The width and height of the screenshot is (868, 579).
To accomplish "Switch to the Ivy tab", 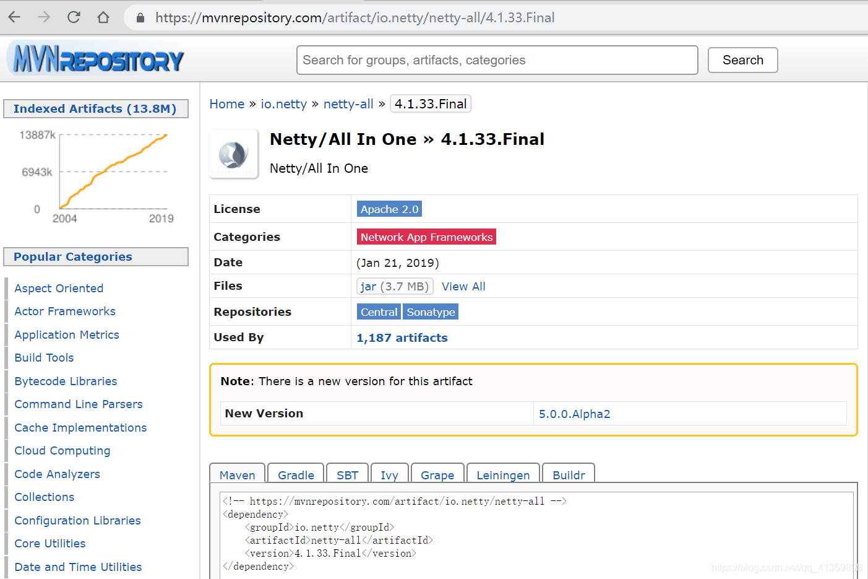I will point(389,474).
